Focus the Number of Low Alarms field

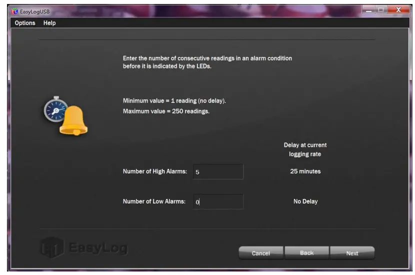pyautogui.click(x=218, y=201)
